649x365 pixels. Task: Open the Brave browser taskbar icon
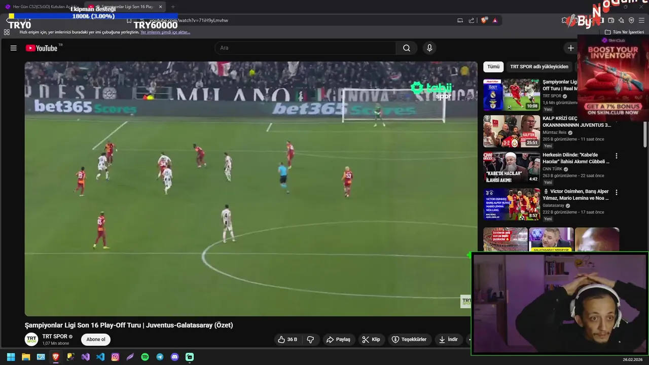point(56,357)
